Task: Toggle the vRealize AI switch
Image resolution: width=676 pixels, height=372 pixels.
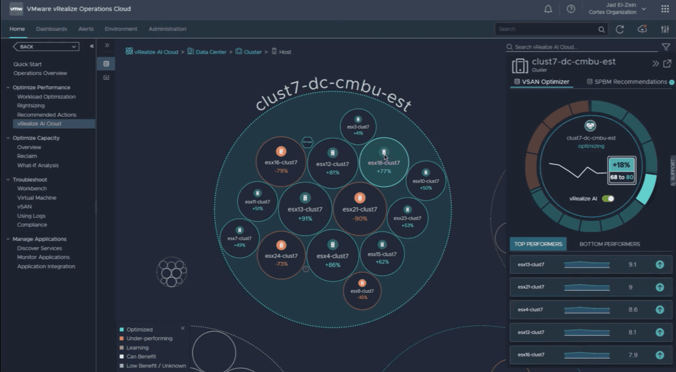Action: [x=608, y=199]
